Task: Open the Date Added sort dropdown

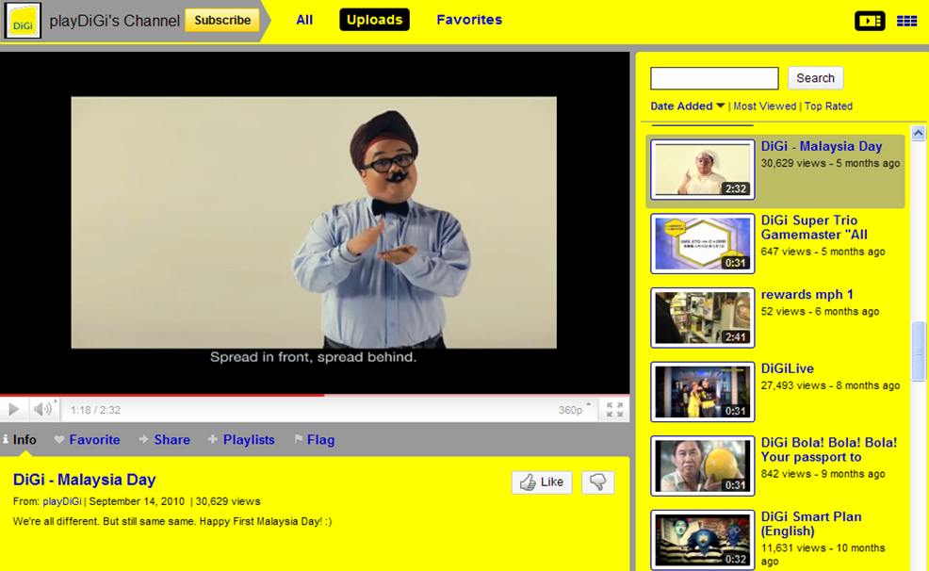Action: tap(687, 106)
